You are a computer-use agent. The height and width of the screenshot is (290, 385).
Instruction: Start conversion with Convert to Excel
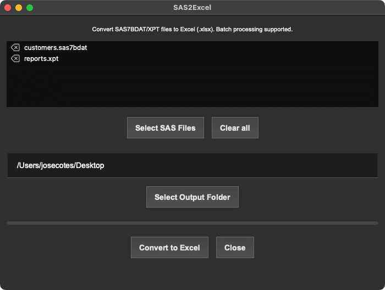(169, 248)
